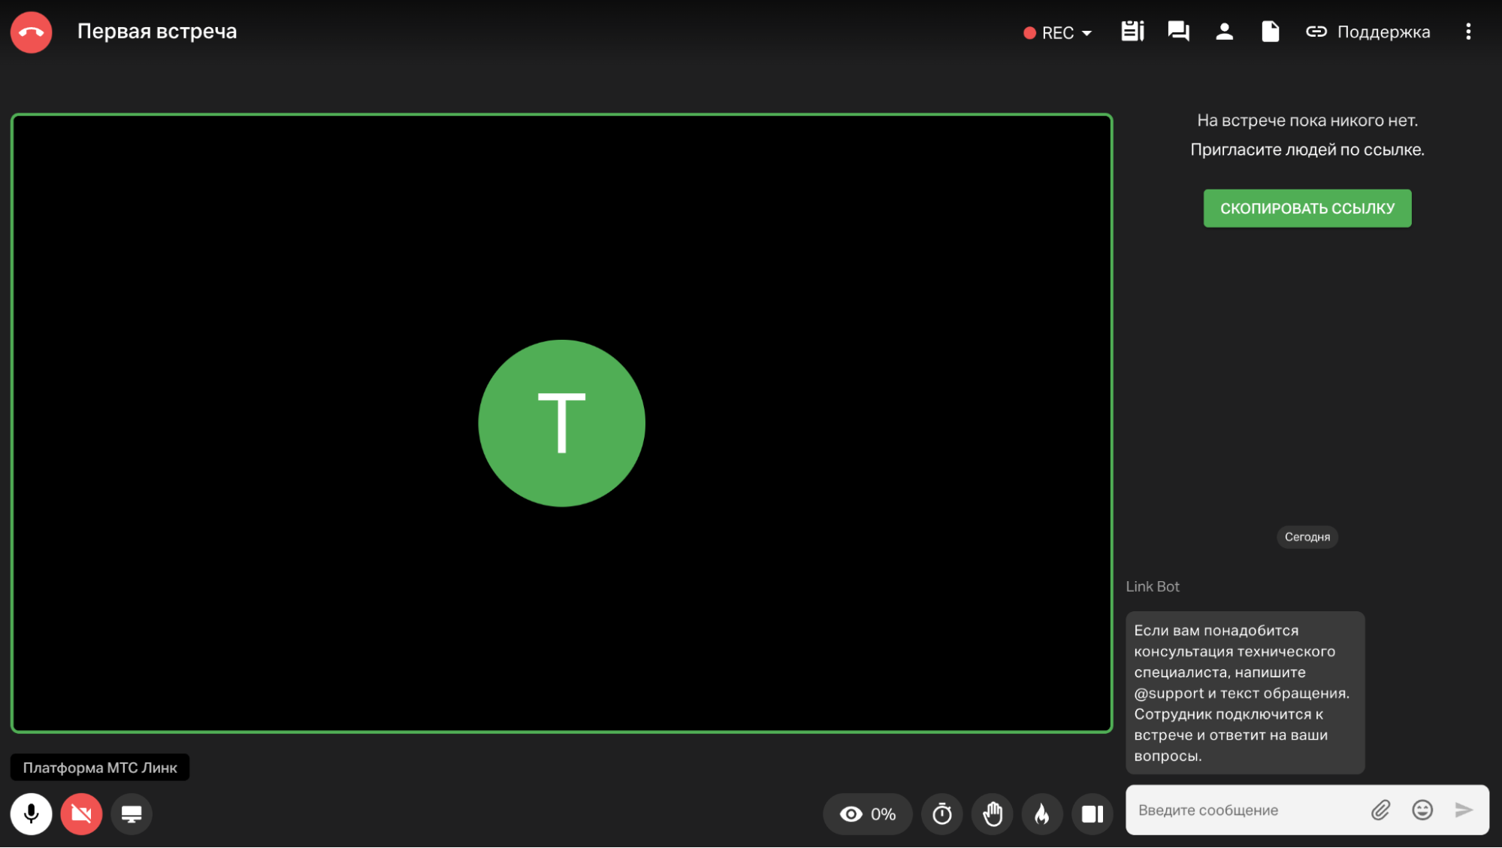This screenshot has width=1502, height=848.
Task: Open the REC recording dropdown
Action: click(x=1058, y=32)
